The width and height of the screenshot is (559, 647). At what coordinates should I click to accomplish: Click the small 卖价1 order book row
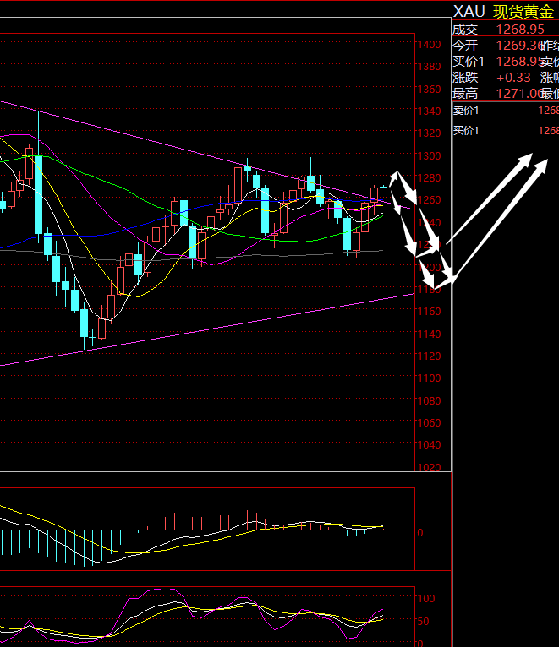506,111
